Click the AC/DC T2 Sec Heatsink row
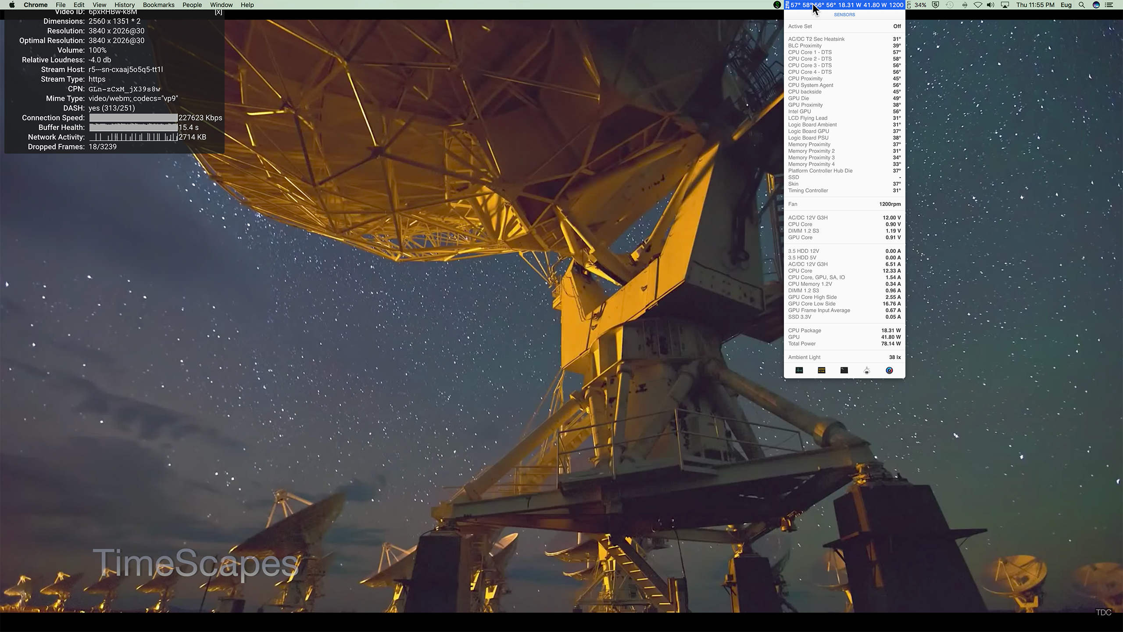1123x632 pixels. [844, 39]
